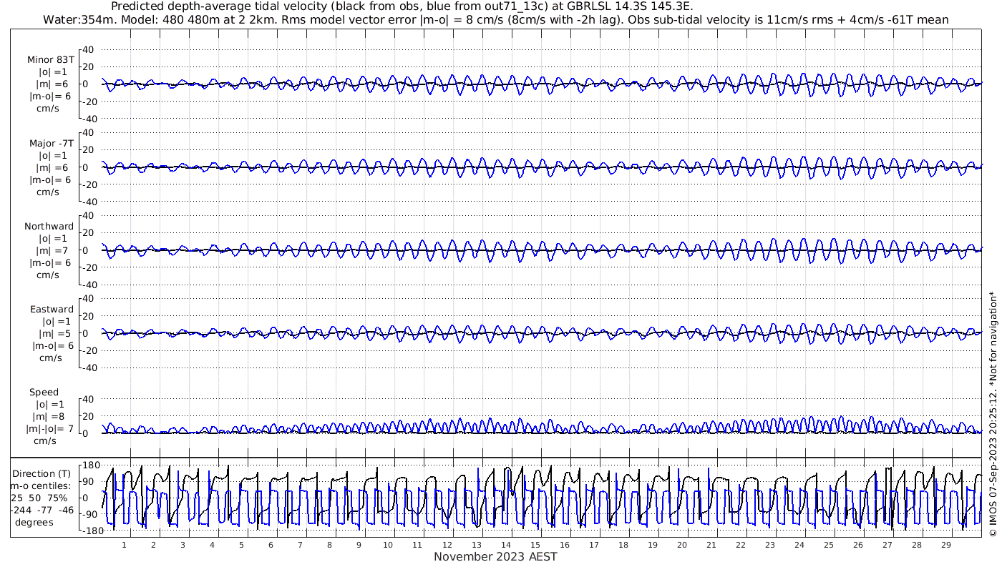Click the "180" tick on the Direction axis
1002x572 pixels.
click(91, 465)
